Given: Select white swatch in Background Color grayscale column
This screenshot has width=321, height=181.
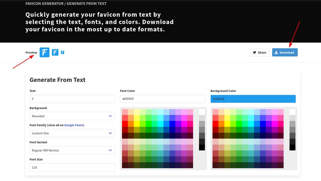Looking at the screenshot, I should point(292,112).
